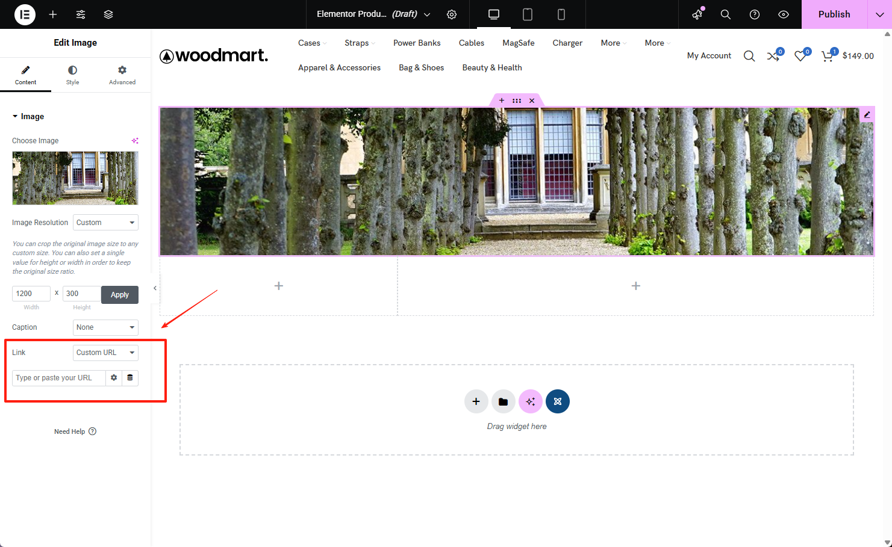Screen dimensions: 892x547
Task: Open link options gear beside URL field
Action: [114, 378]
